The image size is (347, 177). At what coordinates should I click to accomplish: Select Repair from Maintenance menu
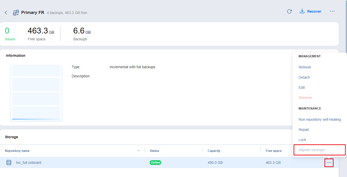[x=304, y=130]
